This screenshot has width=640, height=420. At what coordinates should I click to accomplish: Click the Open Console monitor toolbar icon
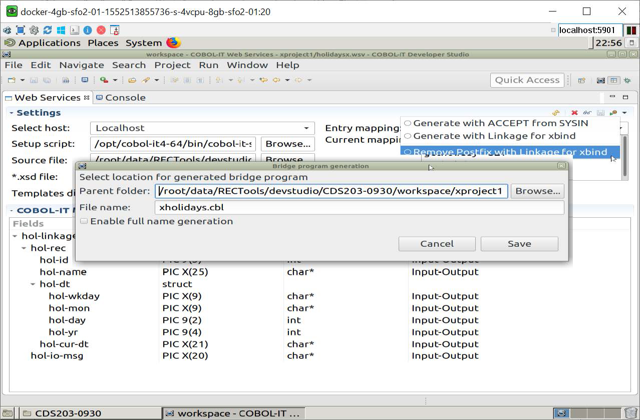click(x=85, y=80)
